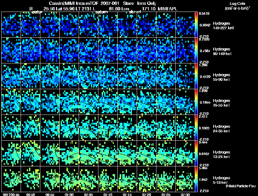
Task: Open the 90-149 keV panel at 07:05
Action: (88, 51)
